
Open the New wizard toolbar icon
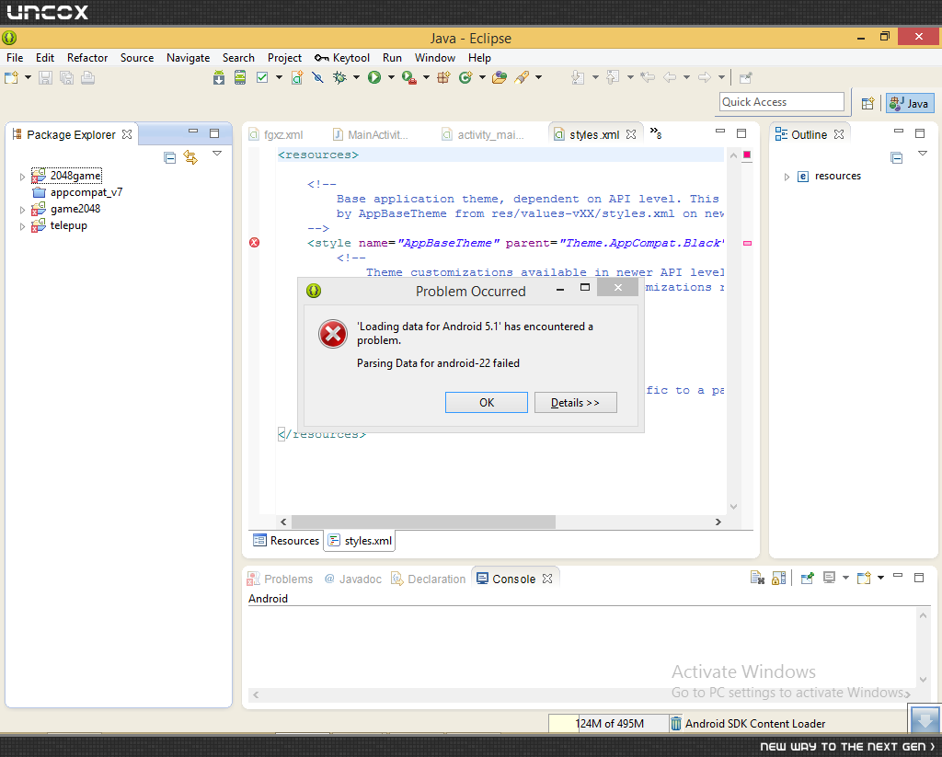click(11, 77)
